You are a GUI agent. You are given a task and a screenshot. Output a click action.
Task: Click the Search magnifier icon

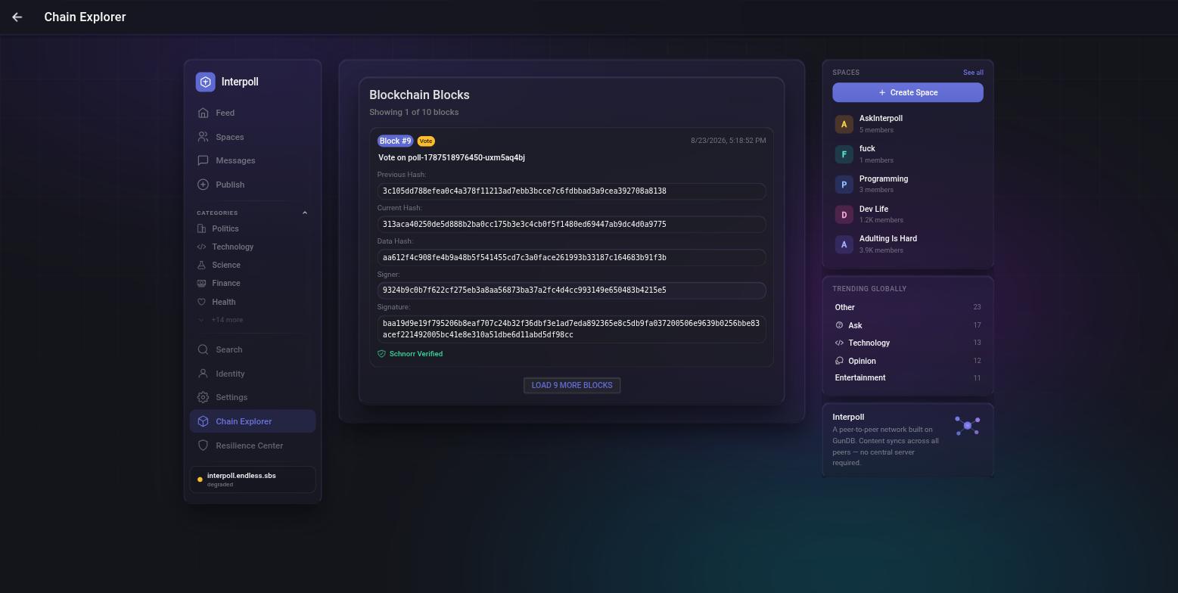203,349
